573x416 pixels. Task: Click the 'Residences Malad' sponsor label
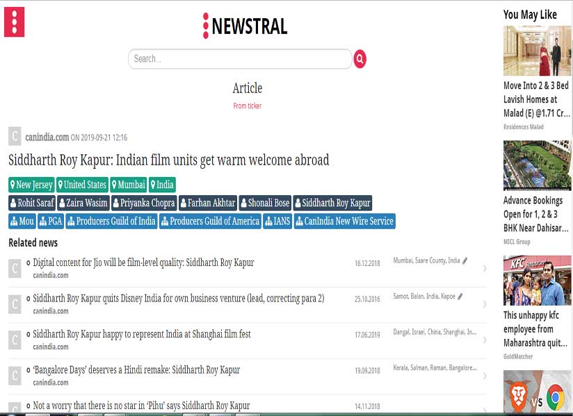pos(524,127)
